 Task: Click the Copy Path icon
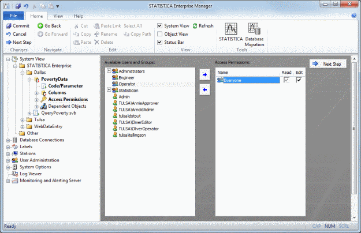(x=126, y=34)
